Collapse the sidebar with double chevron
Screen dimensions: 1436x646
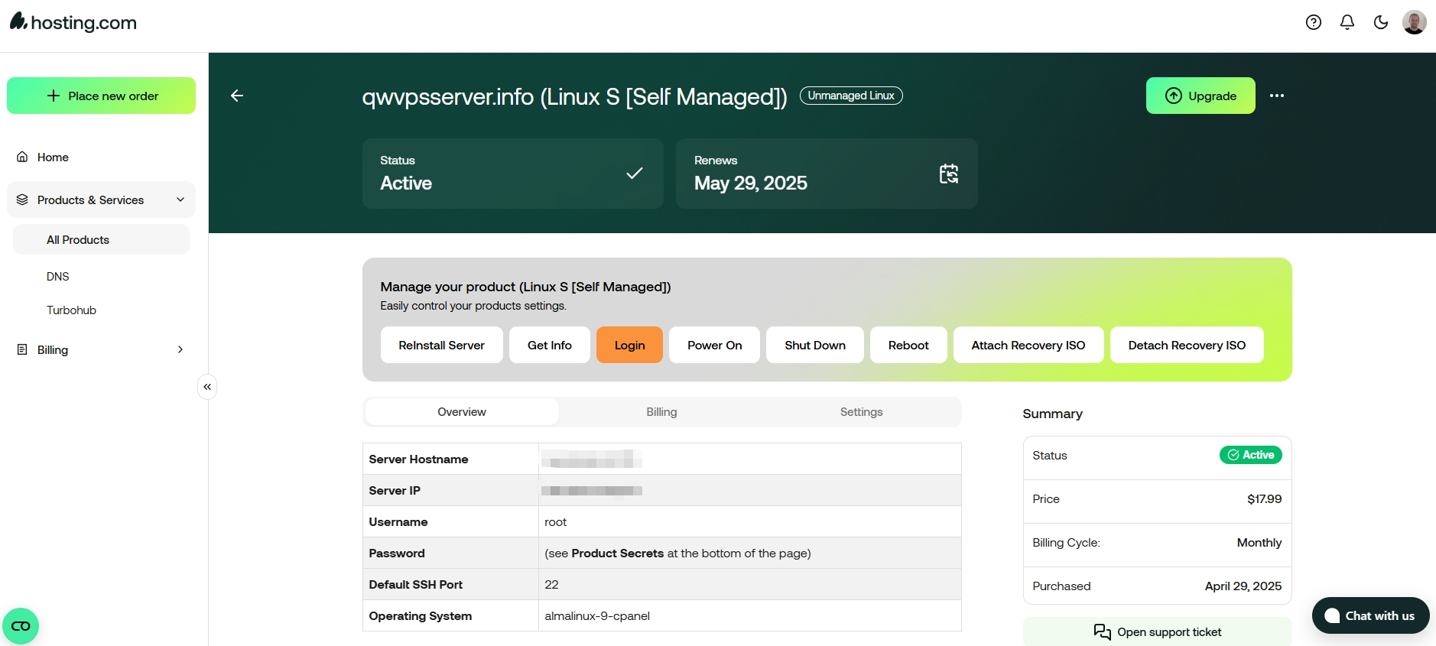pyautogui.click(x=207, y=387)
